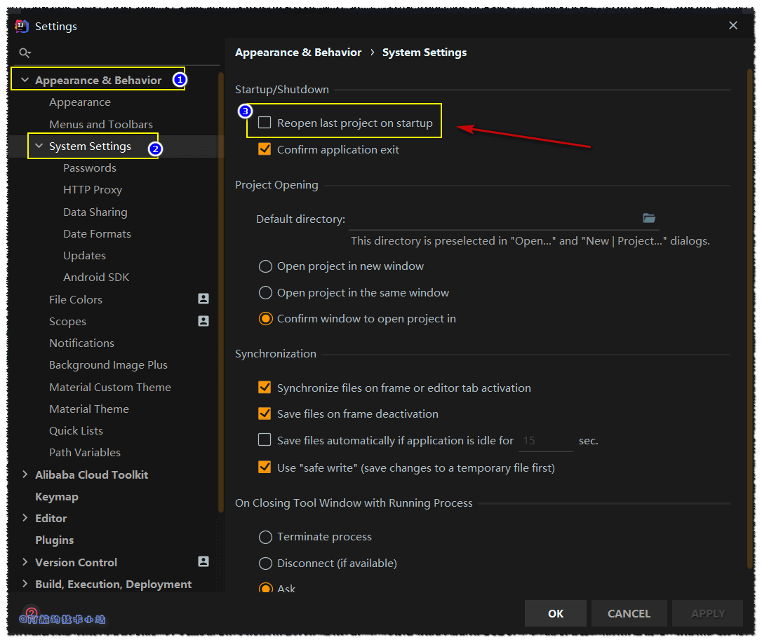Expand Build, Execution, Deployment
This screenshot has height=642, width=762.
(x=25, y=584)
